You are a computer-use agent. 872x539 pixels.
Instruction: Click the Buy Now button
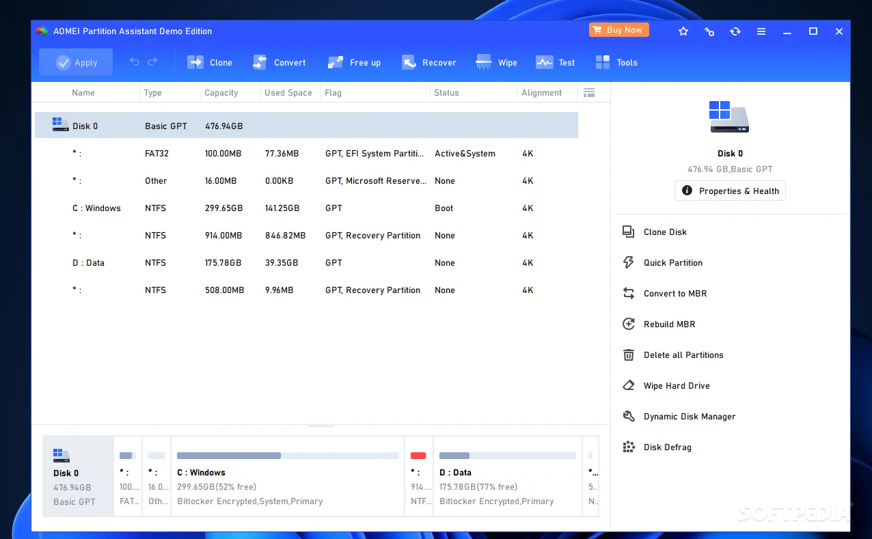click(618, 30)
